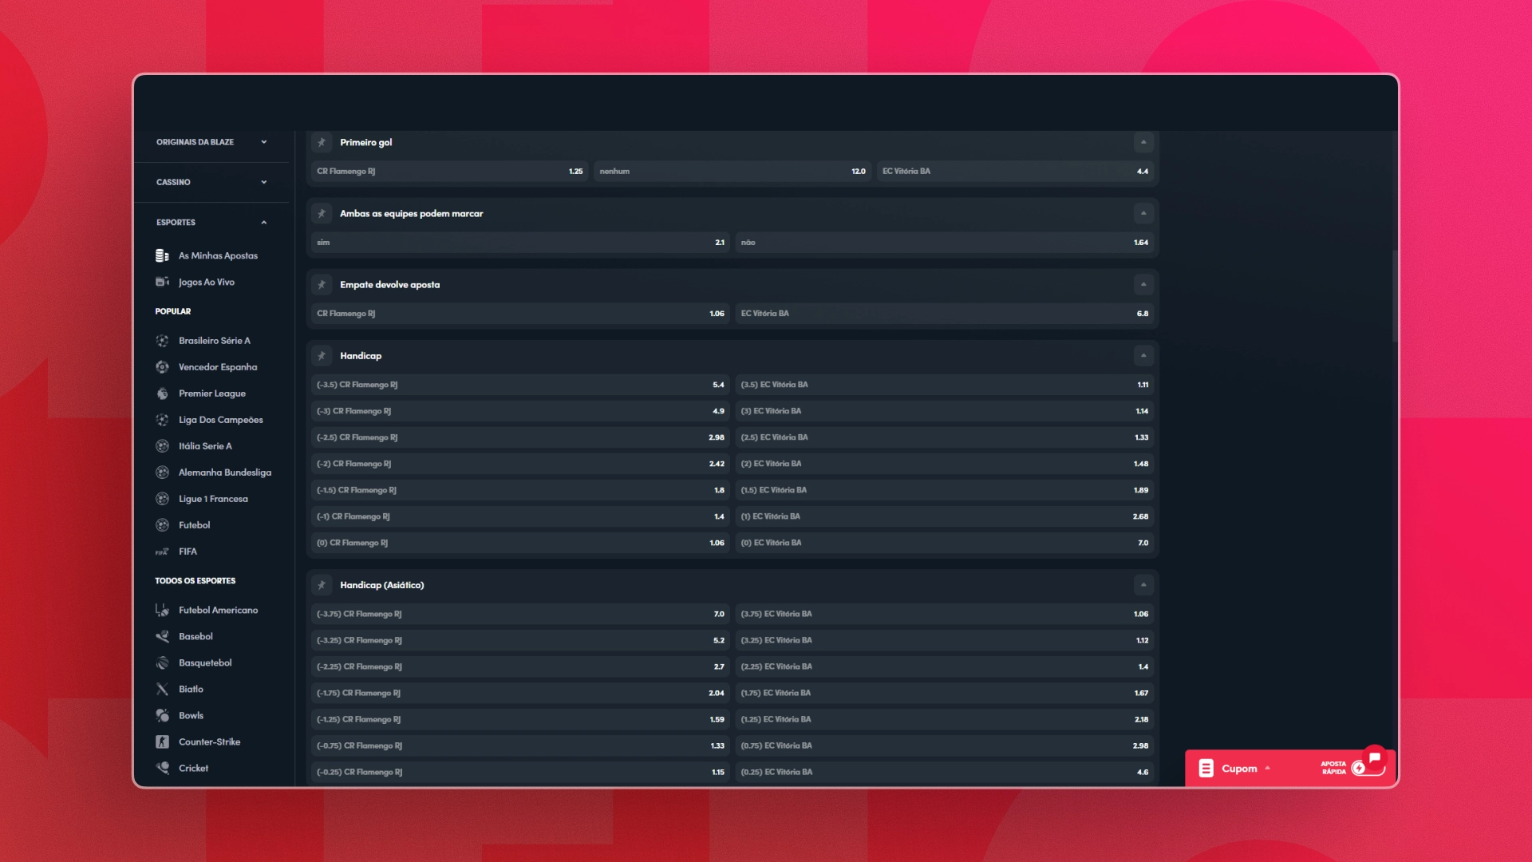
Task: Pin the Handicap (Asiático) market
Action: pos(322,585)
